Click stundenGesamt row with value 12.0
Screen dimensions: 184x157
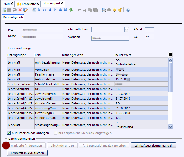88,118
